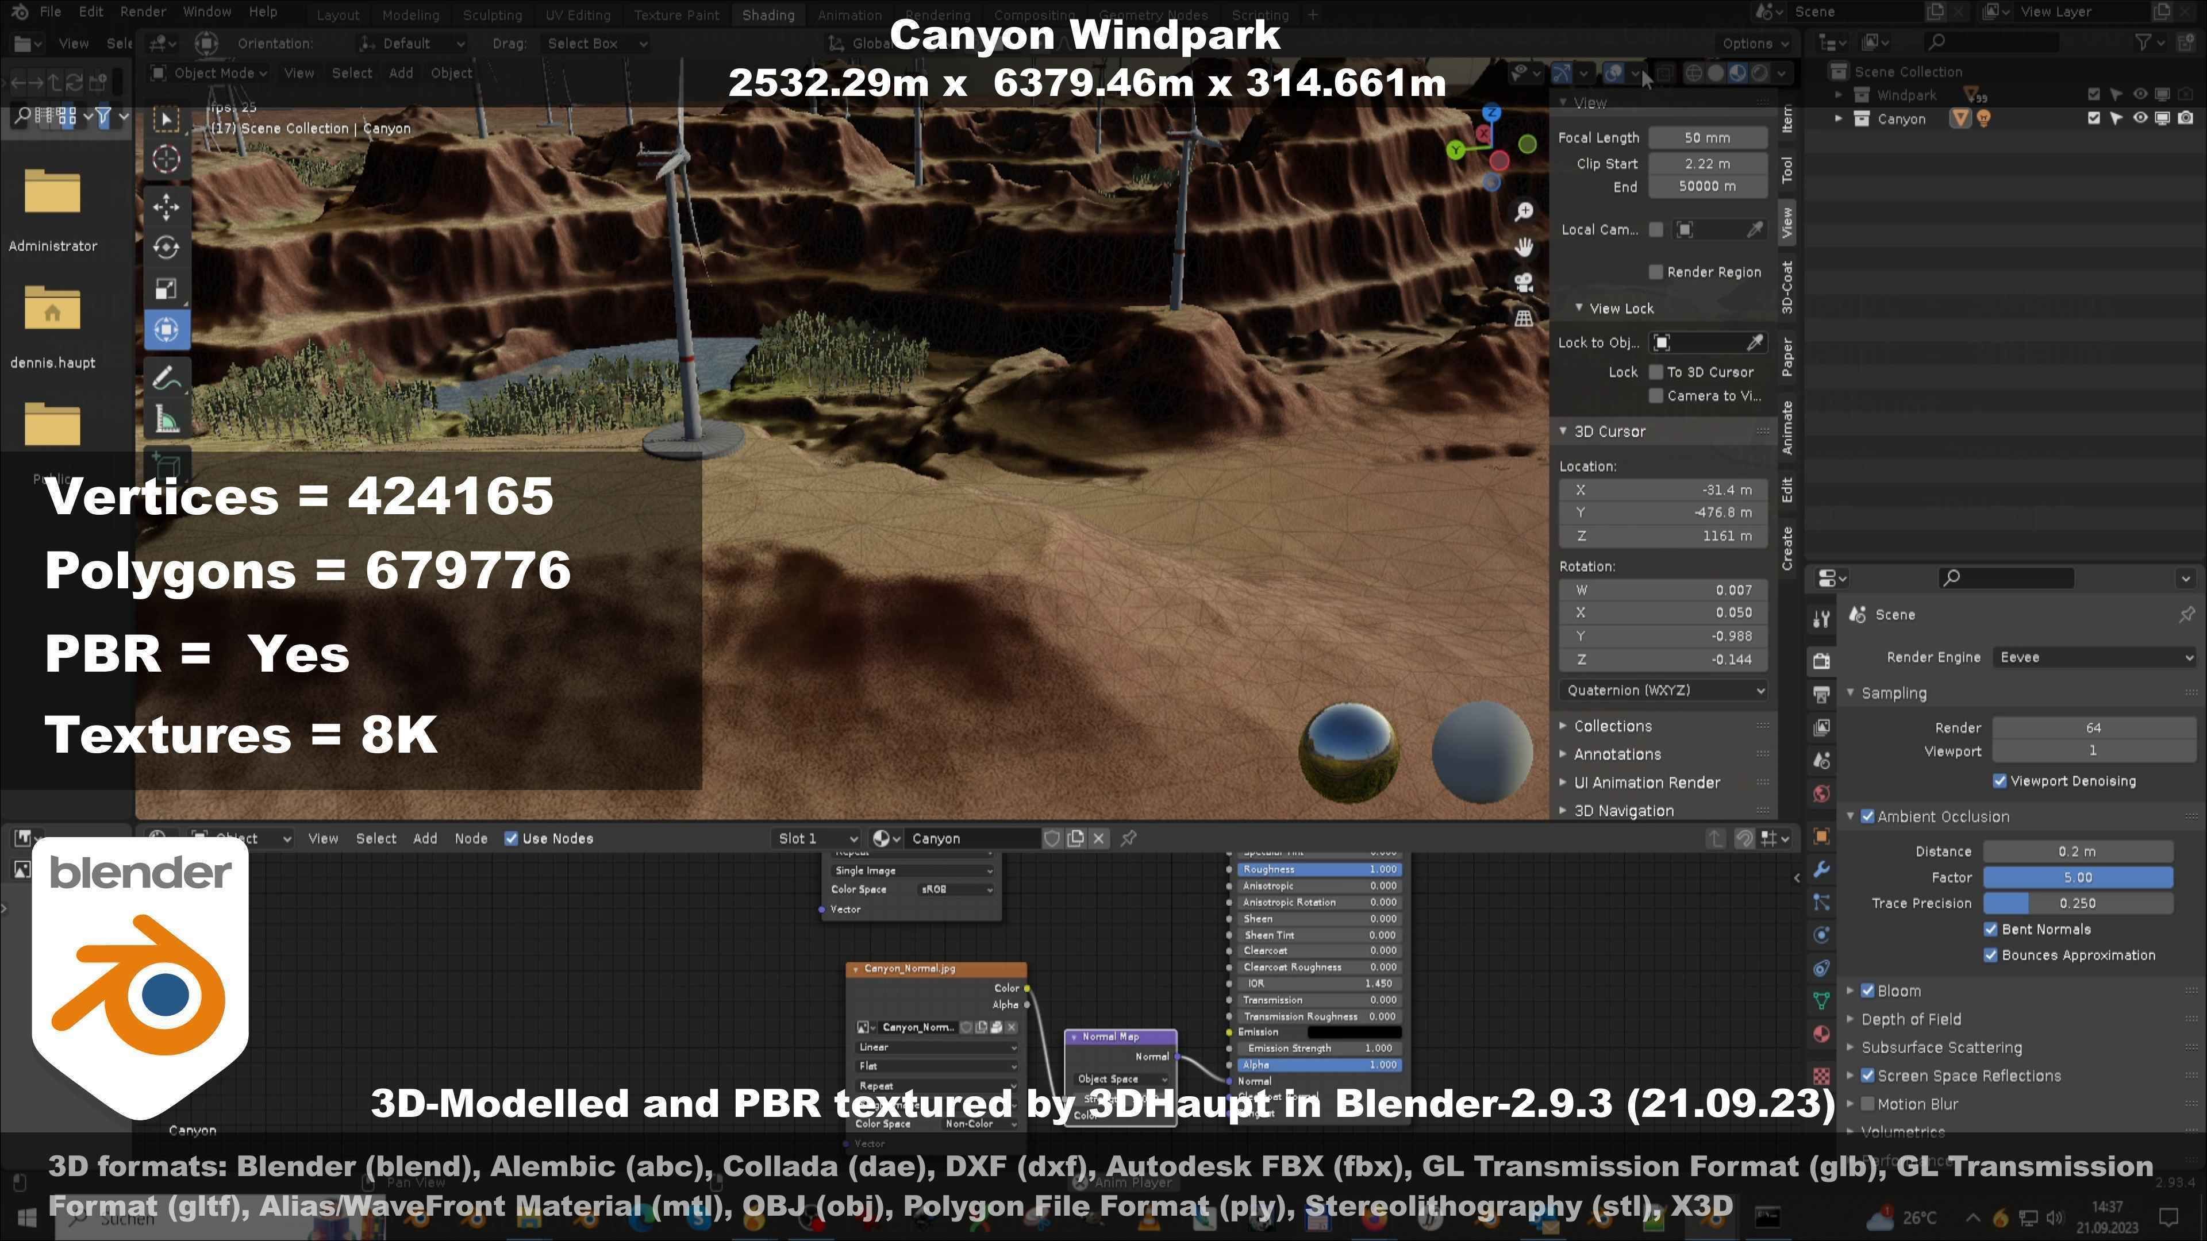Screen dimensions: 2207x1241
Task: Hide the Canyon collection with eye icon
Action: 2139,118
